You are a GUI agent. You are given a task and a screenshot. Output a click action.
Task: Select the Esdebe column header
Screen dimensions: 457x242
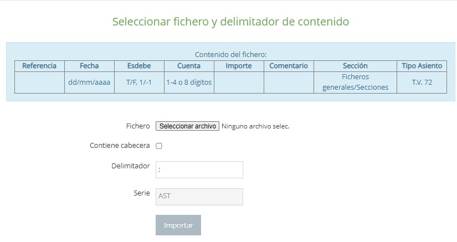(139, 66)
